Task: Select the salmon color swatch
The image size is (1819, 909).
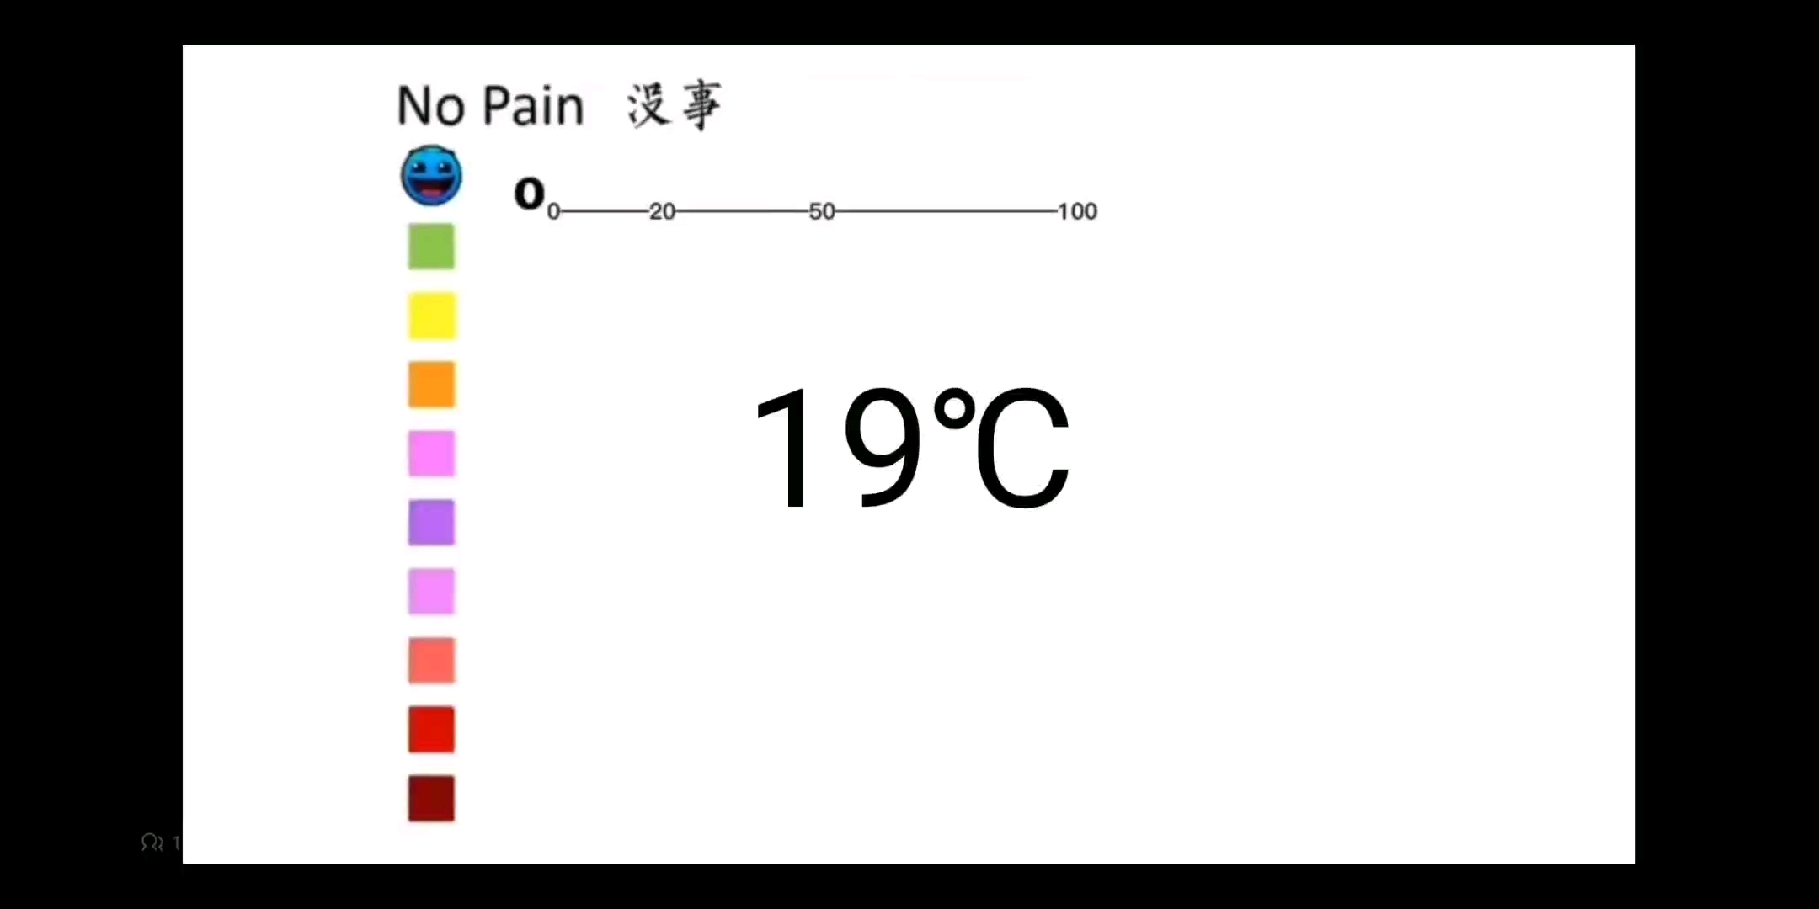Action: point(429,658)
